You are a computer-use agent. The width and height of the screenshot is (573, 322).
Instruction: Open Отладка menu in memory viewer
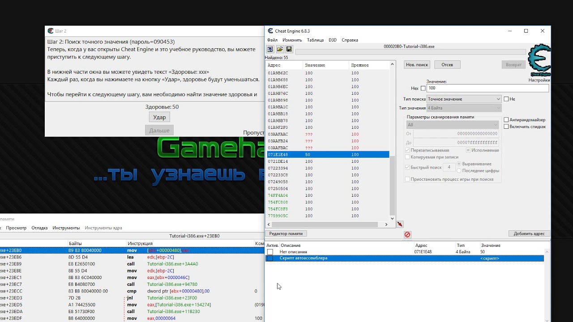39,228
